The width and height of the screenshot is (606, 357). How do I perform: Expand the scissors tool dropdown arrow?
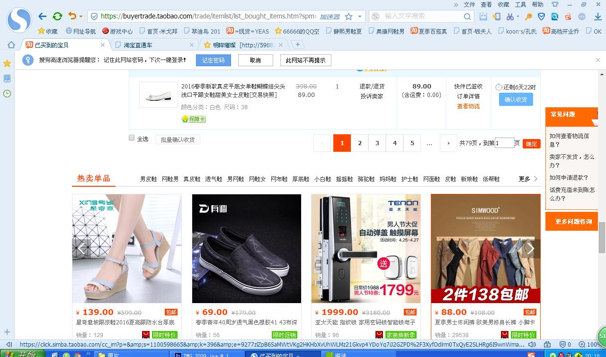coord(518,16)
